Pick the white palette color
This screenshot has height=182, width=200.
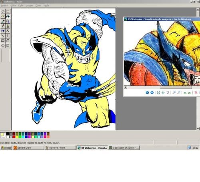[8, 137]
